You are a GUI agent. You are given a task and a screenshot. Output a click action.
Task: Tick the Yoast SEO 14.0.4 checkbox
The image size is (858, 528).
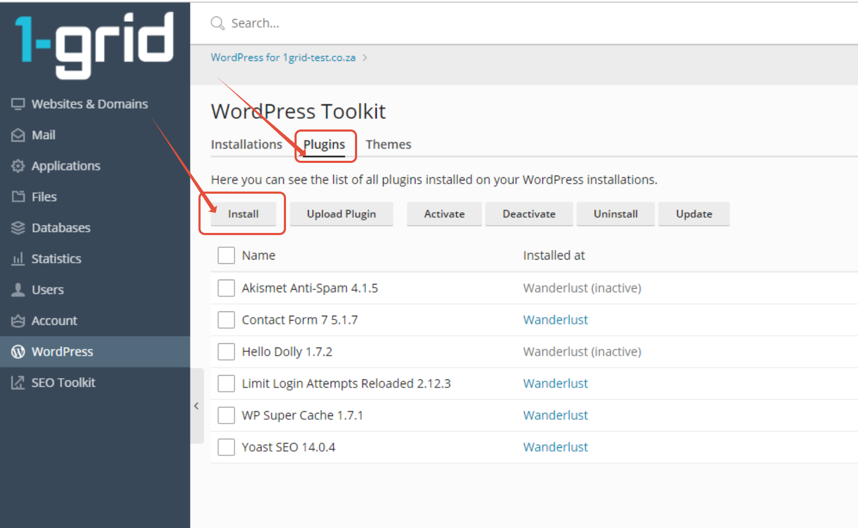pos(227,447)
